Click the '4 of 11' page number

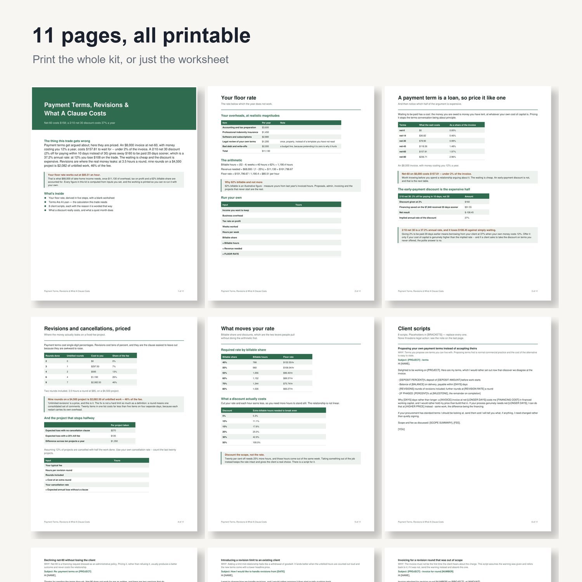point(181,522)
